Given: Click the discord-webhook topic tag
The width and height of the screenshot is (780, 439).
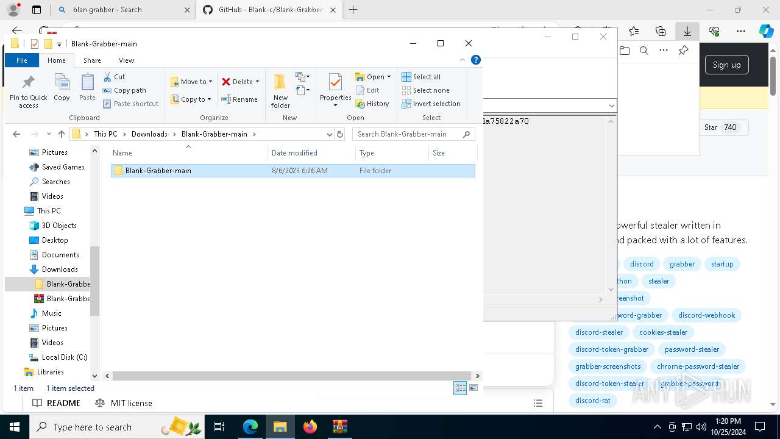Looking at the screenshot, I should 706,315.
